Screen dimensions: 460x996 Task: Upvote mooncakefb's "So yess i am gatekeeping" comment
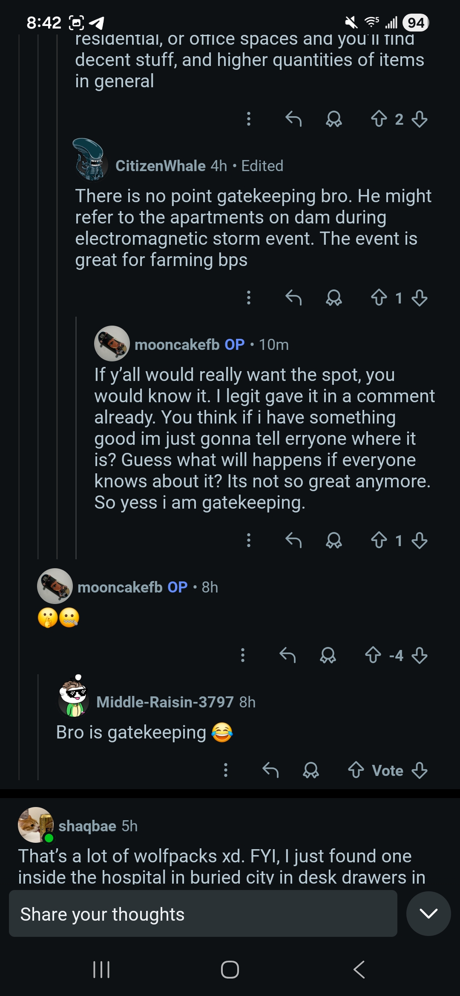tap(379, 541)
